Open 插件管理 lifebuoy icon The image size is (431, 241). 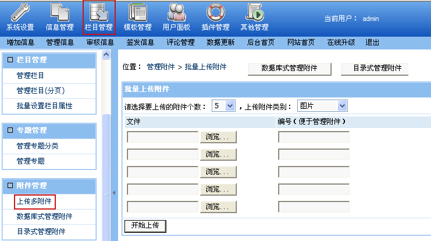pos(215,12)
